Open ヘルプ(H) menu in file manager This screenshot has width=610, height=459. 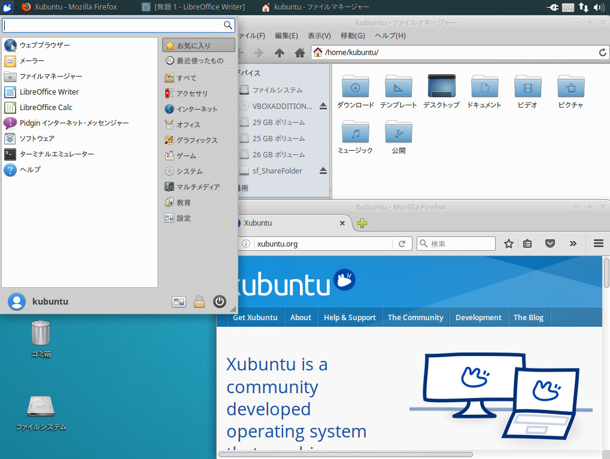pyautogui.click(x=390, y=36)
